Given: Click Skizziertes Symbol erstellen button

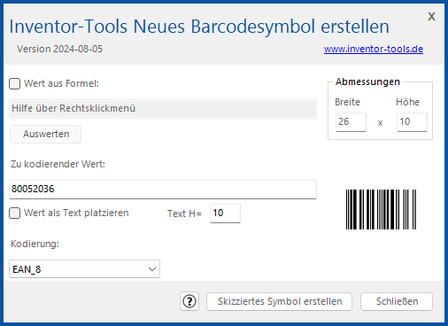Looking at the screenshot, I should click(x=280, y=301).
